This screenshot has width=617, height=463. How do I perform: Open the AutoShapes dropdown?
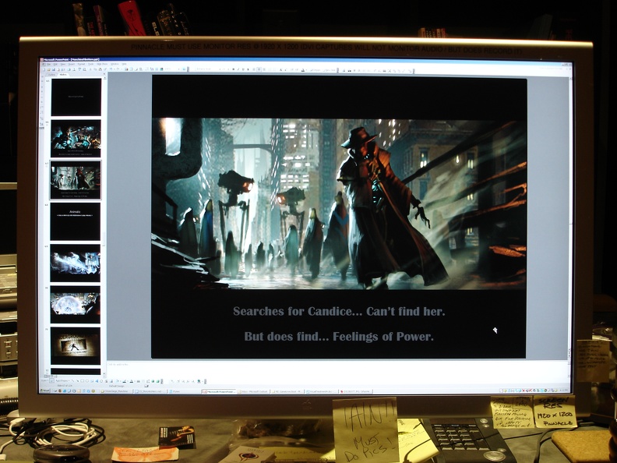click(62, 380)
